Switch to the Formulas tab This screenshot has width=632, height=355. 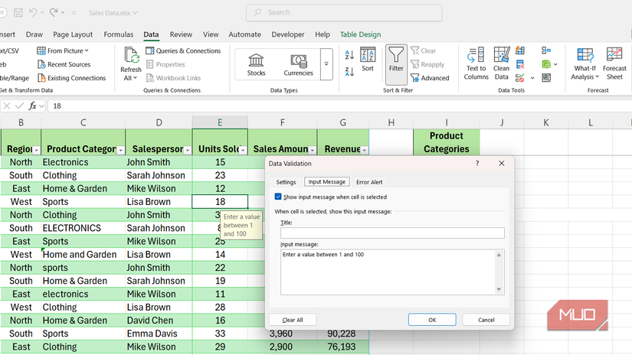click(119, 34)
